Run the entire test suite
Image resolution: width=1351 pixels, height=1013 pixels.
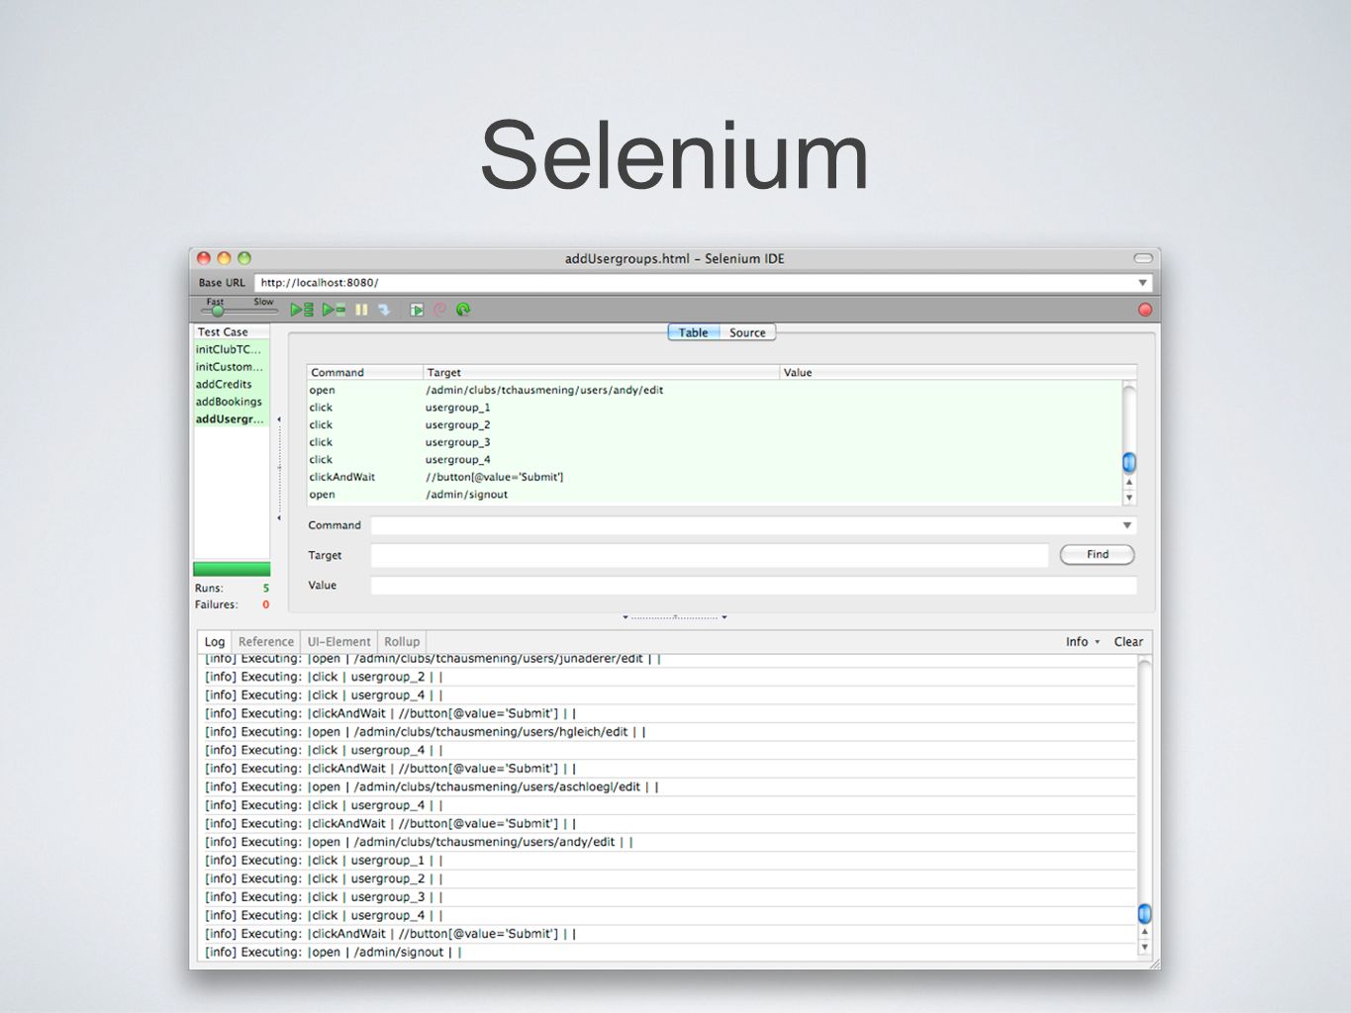[302, 310]
